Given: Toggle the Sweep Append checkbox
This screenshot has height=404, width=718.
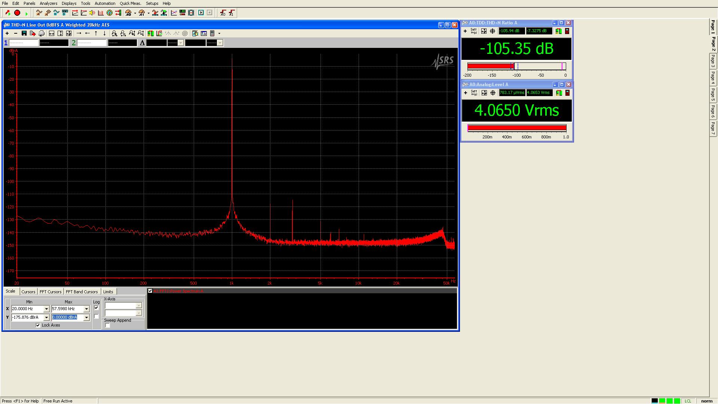Looking at the screenshot, I should (x=108, y=325).
